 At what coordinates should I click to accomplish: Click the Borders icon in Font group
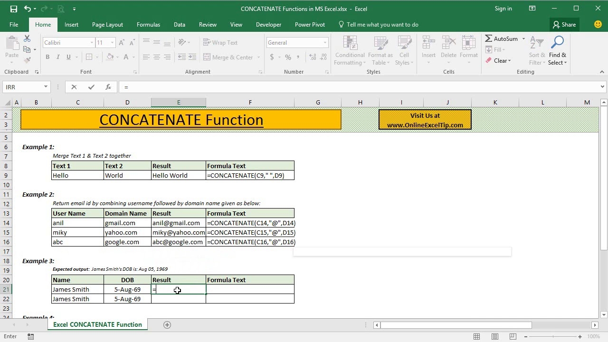[x=89, y=57]
